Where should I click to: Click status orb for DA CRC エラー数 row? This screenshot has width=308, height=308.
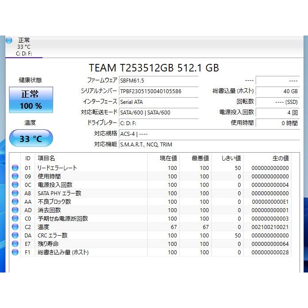pyautogui.click(x=15, y=235)
